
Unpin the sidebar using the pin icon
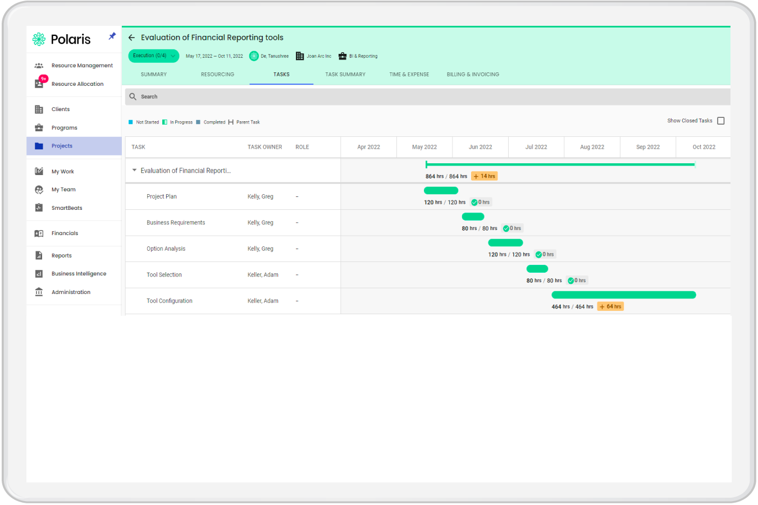[x=112, y=36]
